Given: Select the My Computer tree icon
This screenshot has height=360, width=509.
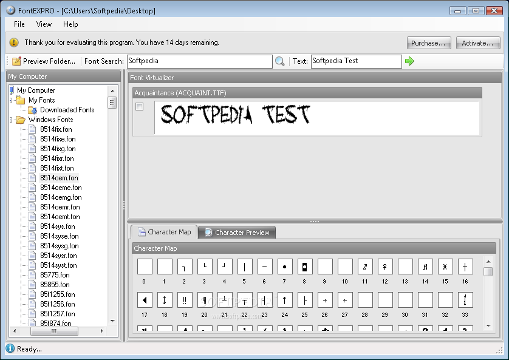Looking at the screenshot, I should [x=12, y=90].
